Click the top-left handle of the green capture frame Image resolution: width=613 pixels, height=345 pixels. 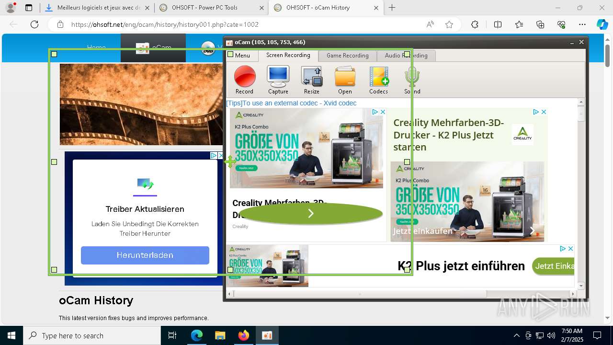pyautogui.click(x=54, y=54)
